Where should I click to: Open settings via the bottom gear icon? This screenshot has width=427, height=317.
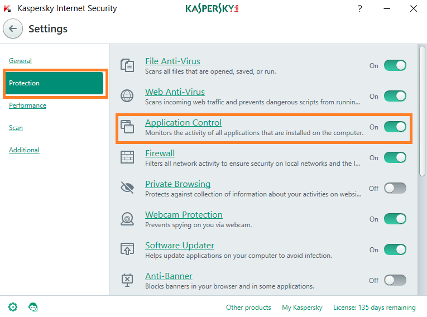click(13, 307)
